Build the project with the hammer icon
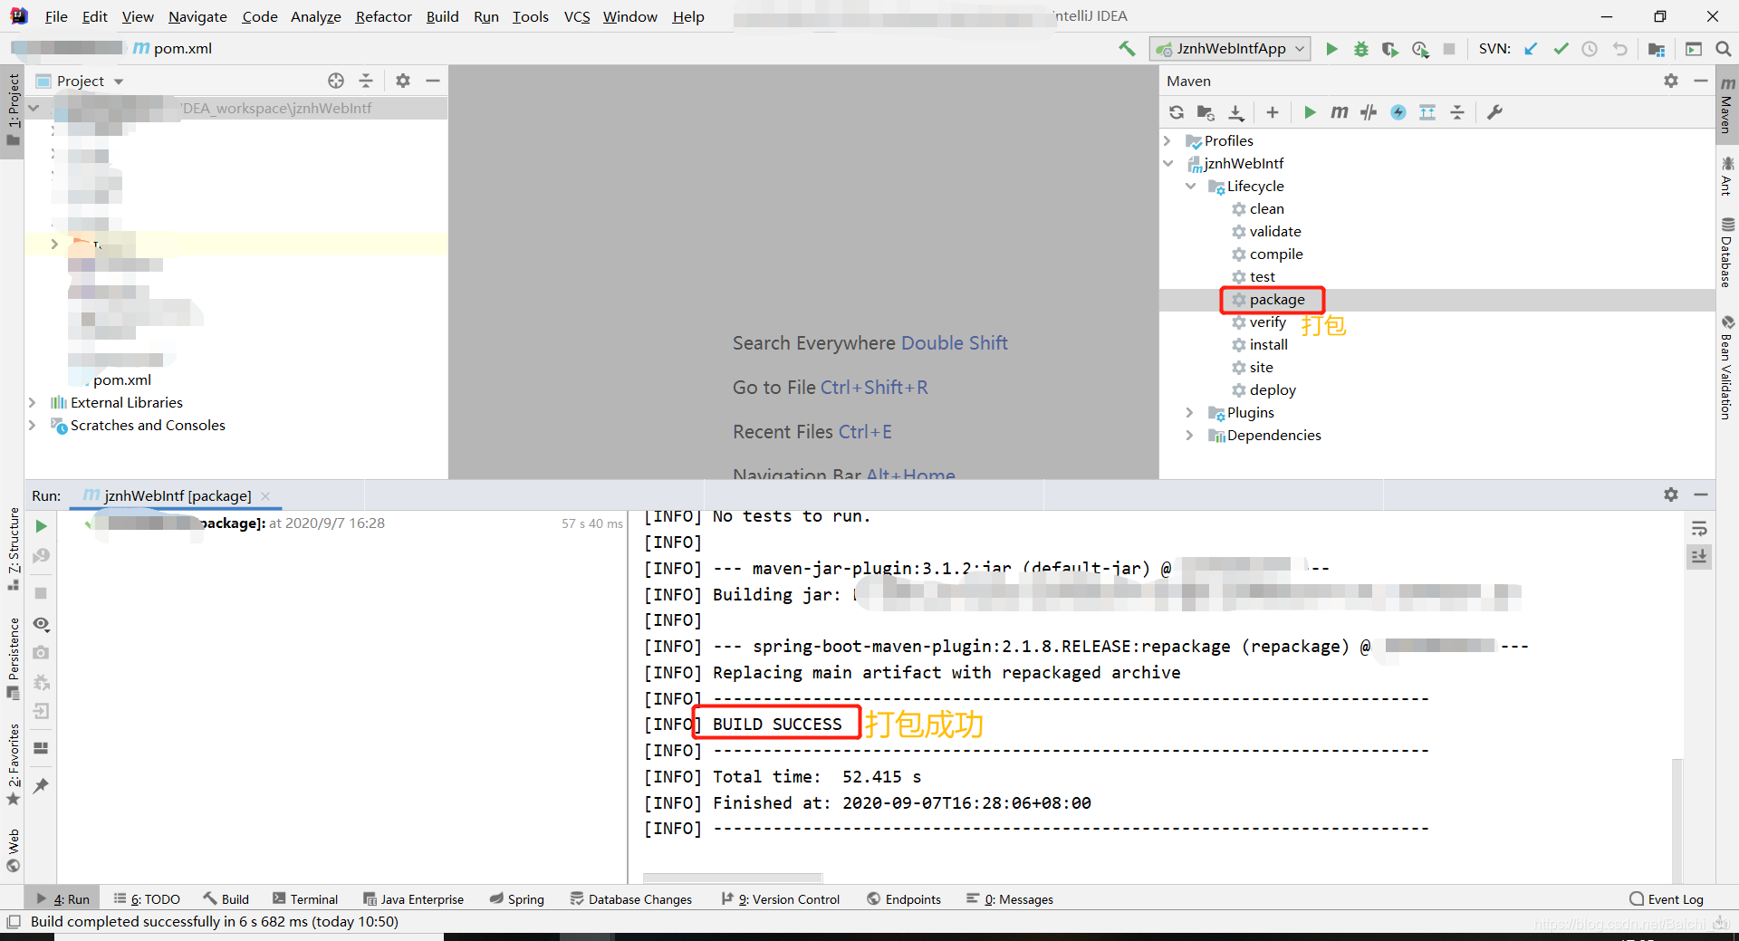The height and width of the screenshot is (941, 1739). pos(1126,49)
